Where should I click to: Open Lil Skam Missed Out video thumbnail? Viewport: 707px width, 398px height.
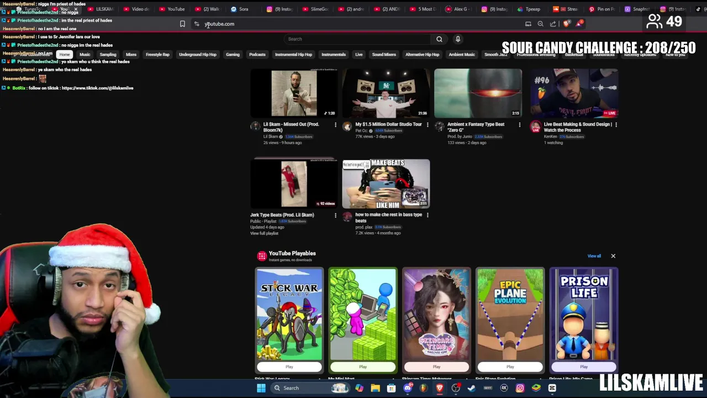[x=294, y=93]
